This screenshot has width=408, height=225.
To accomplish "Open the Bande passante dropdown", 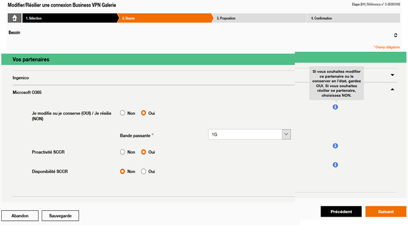I will coord(250,135).
